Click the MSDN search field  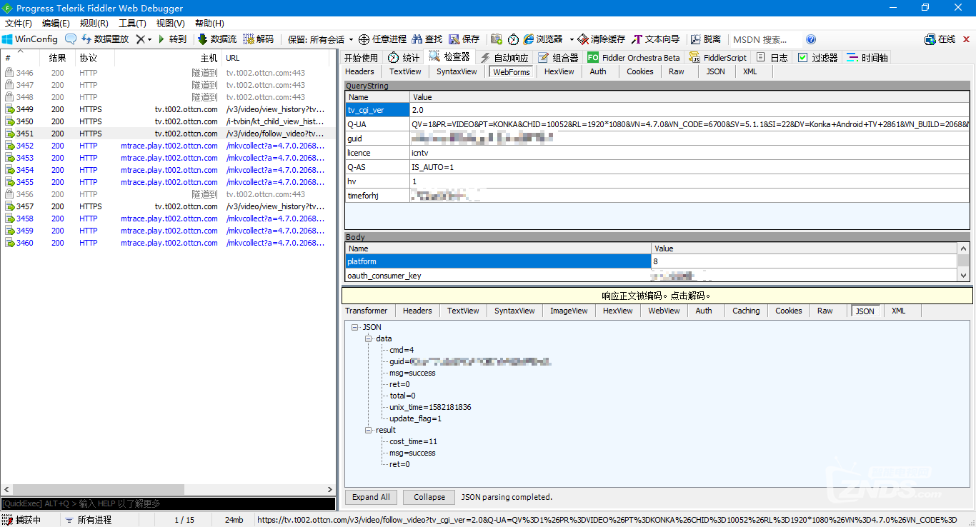(766, 39)
